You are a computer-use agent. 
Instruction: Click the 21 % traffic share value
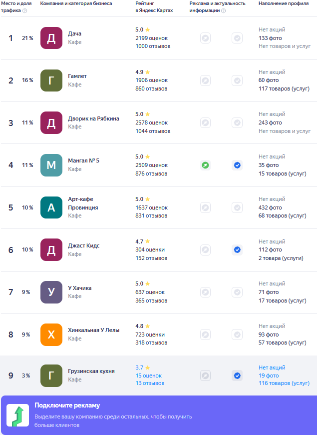pyautogui.click(x=27, y=38)
